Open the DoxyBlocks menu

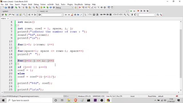(x=79, y=5)
